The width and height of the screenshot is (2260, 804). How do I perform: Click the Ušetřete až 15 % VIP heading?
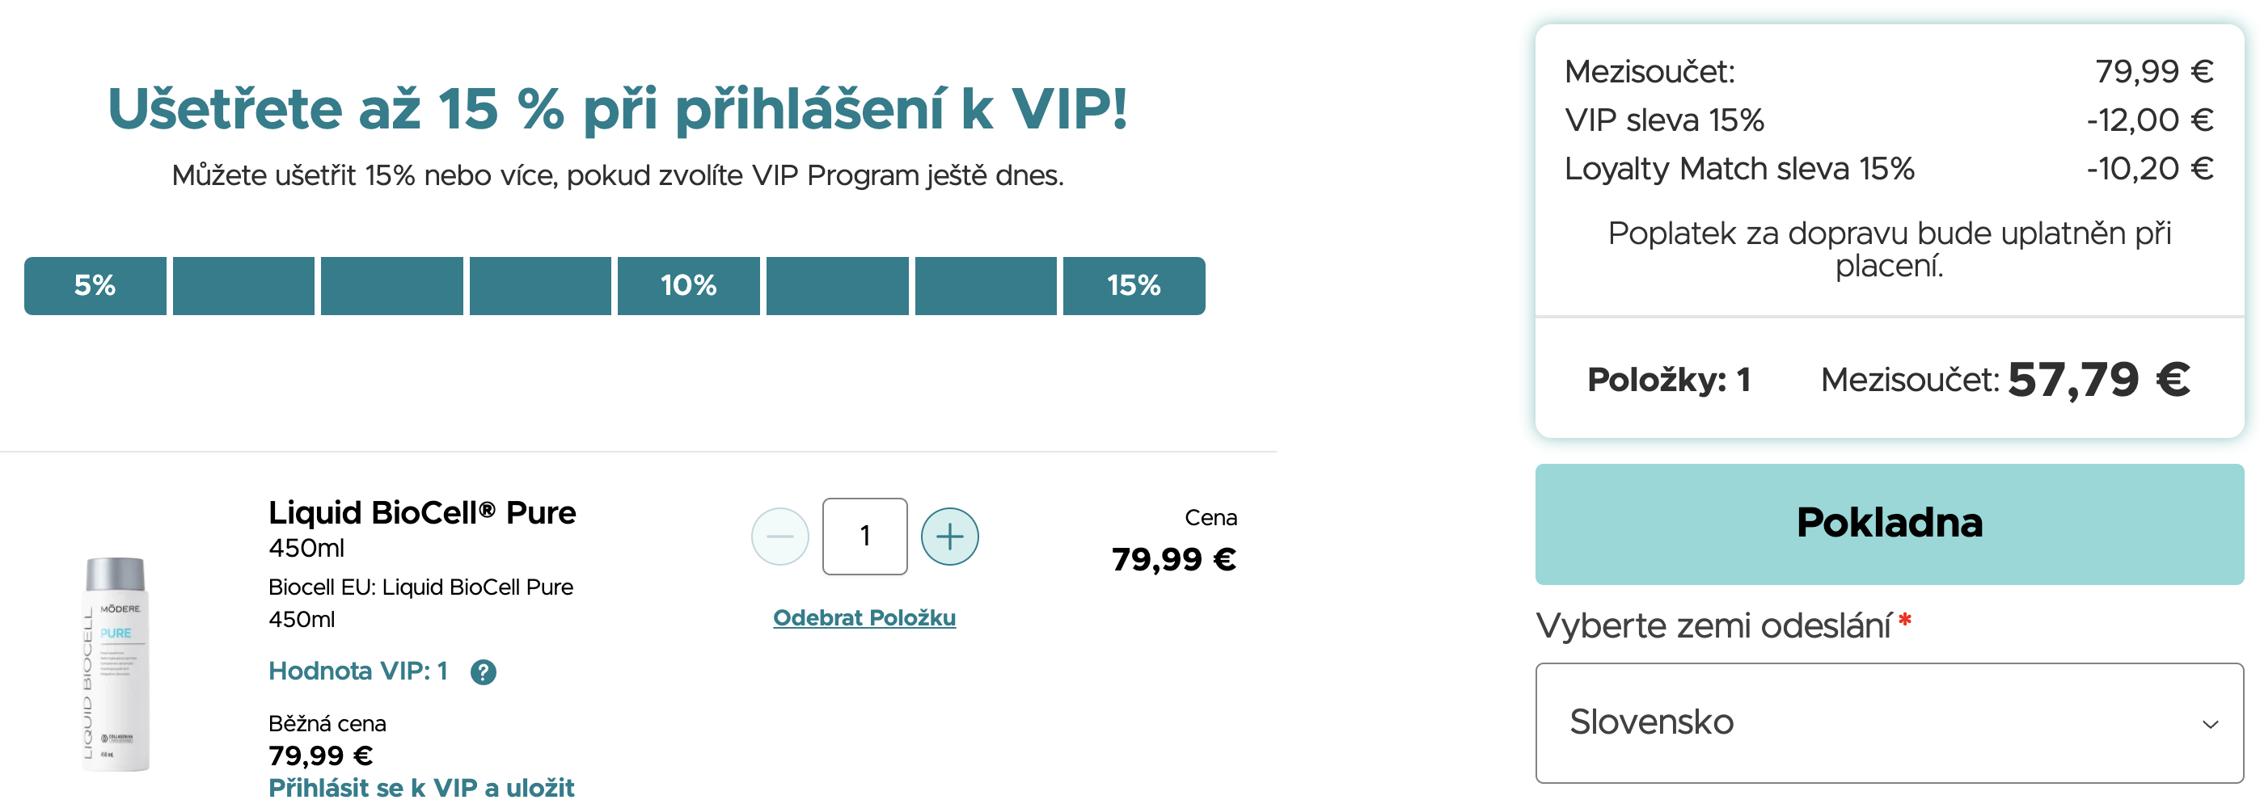617,110
